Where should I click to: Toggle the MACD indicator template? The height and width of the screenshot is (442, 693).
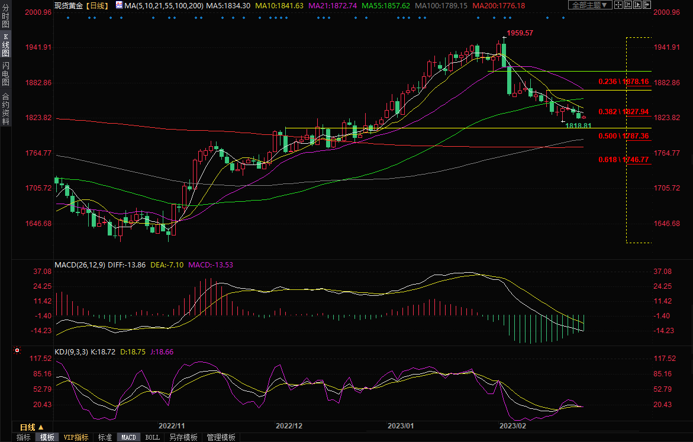pos(128,437)
